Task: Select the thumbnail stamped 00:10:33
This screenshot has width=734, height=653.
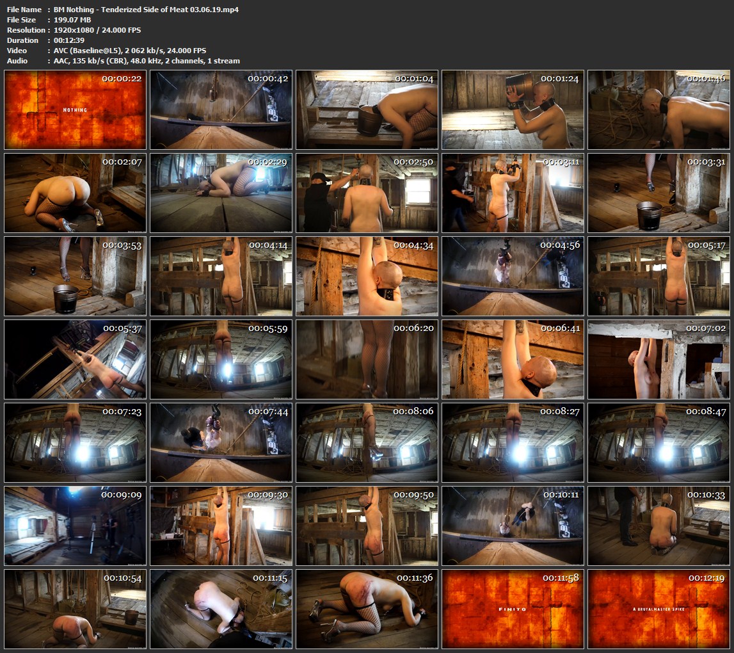Action: (658, 526)
